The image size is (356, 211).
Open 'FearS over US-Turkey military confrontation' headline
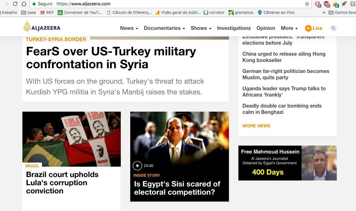pyautogui.click(x=111, y=58)
